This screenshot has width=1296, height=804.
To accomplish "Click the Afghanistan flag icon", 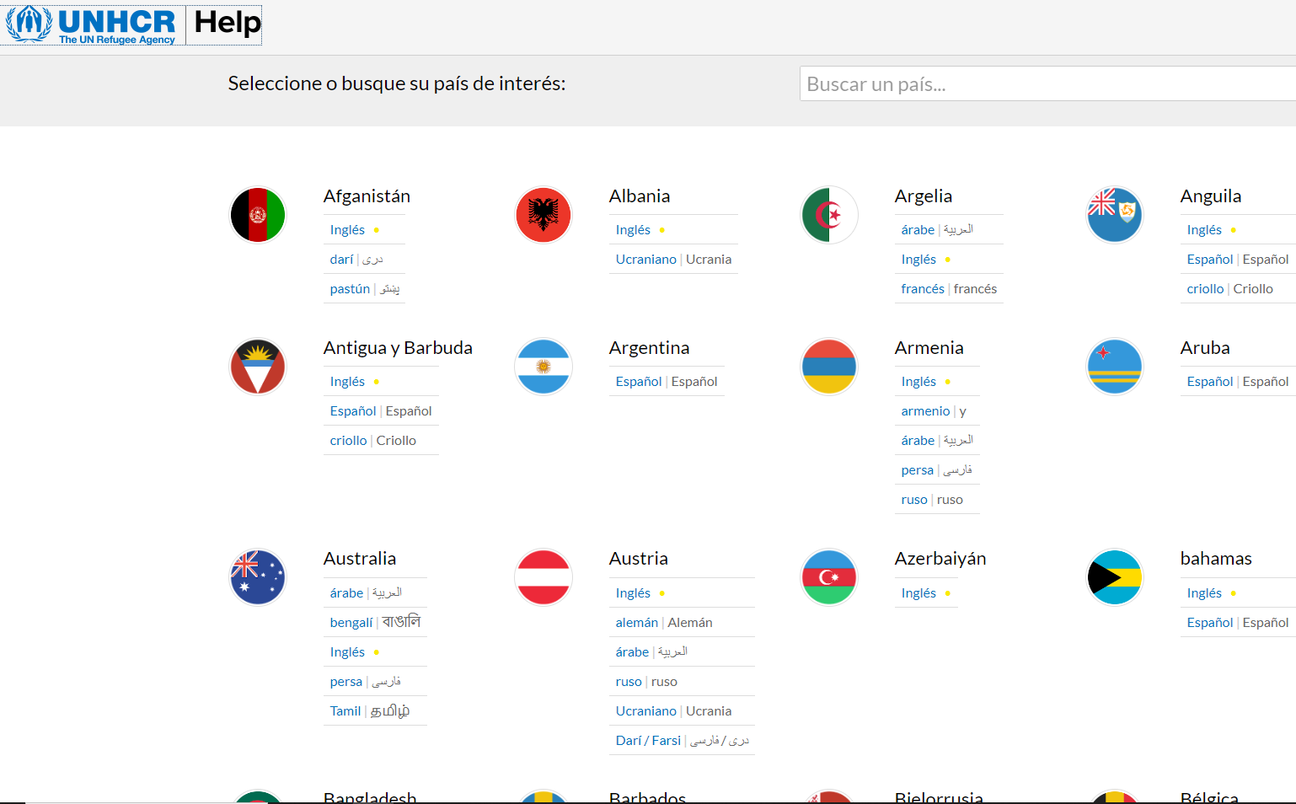I will click(x=258, y=215).
